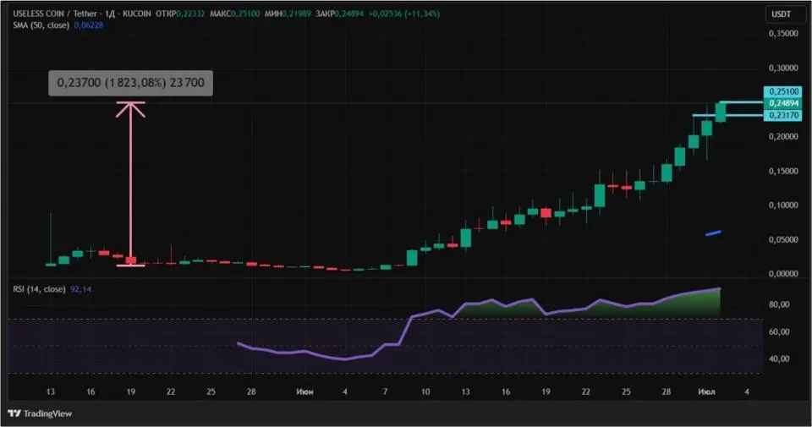The height and width of the screenshot is (427, 812).
Task: Click the RSI (14, close) indicator label
Action: (x=40, y=289)
